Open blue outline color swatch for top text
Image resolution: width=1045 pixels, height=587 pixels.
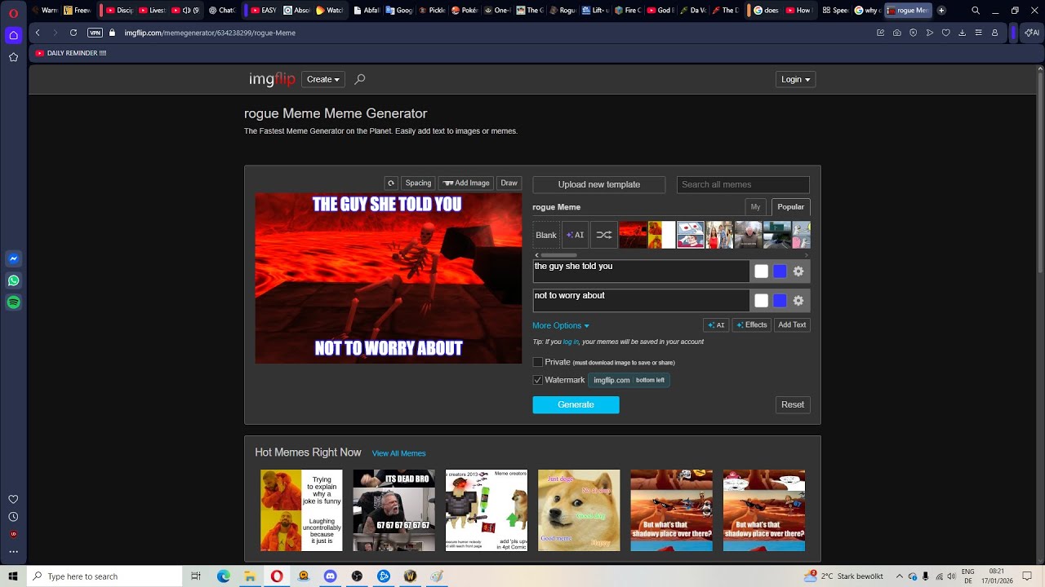click(780, 271)
